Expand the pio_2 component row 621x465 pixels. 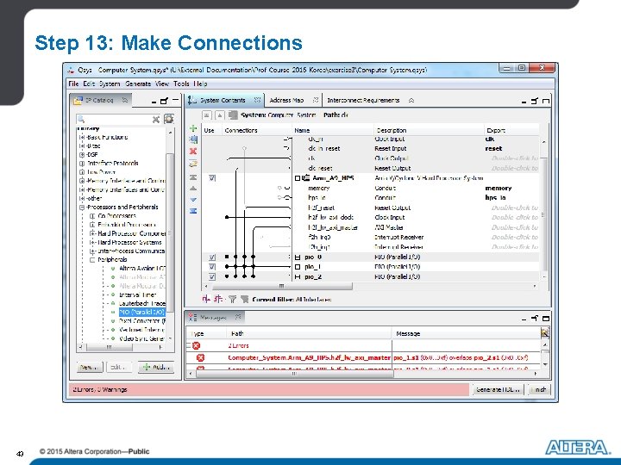pos(298,276)
